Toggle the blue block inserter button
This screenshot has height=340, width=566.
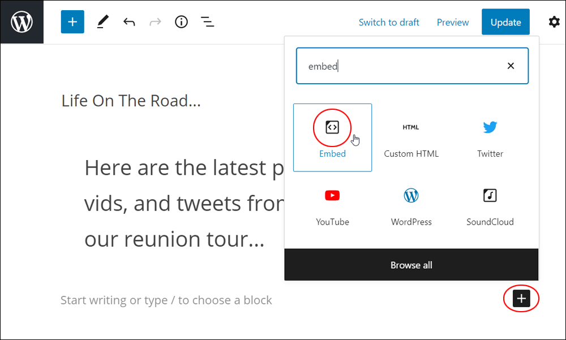click(x=72, y=22)
